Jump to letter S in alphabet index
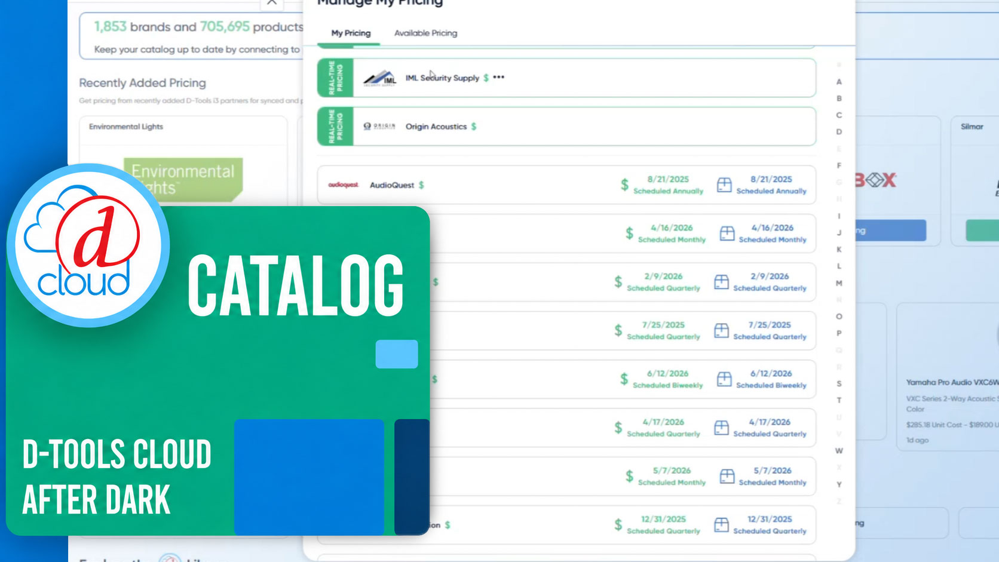This screenshot has height=562, width=999. click(839, 384)
